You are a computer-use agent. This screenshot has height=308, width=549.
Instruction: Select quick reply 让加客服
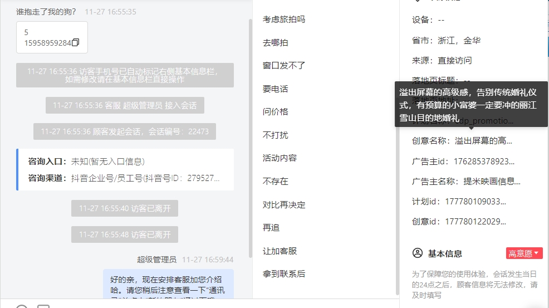click(280, 251)
